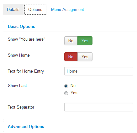Click the "No" text label under Show Last

click(x=73, y=85)
